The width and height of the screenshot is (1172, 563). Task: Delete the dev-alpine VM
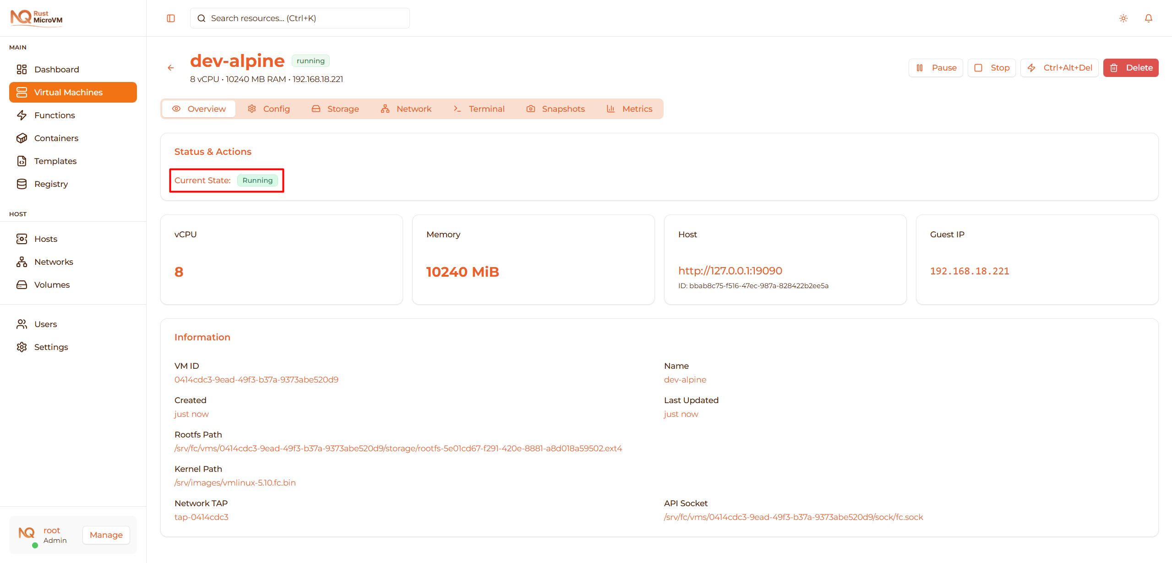click(x=1131, y=67)
